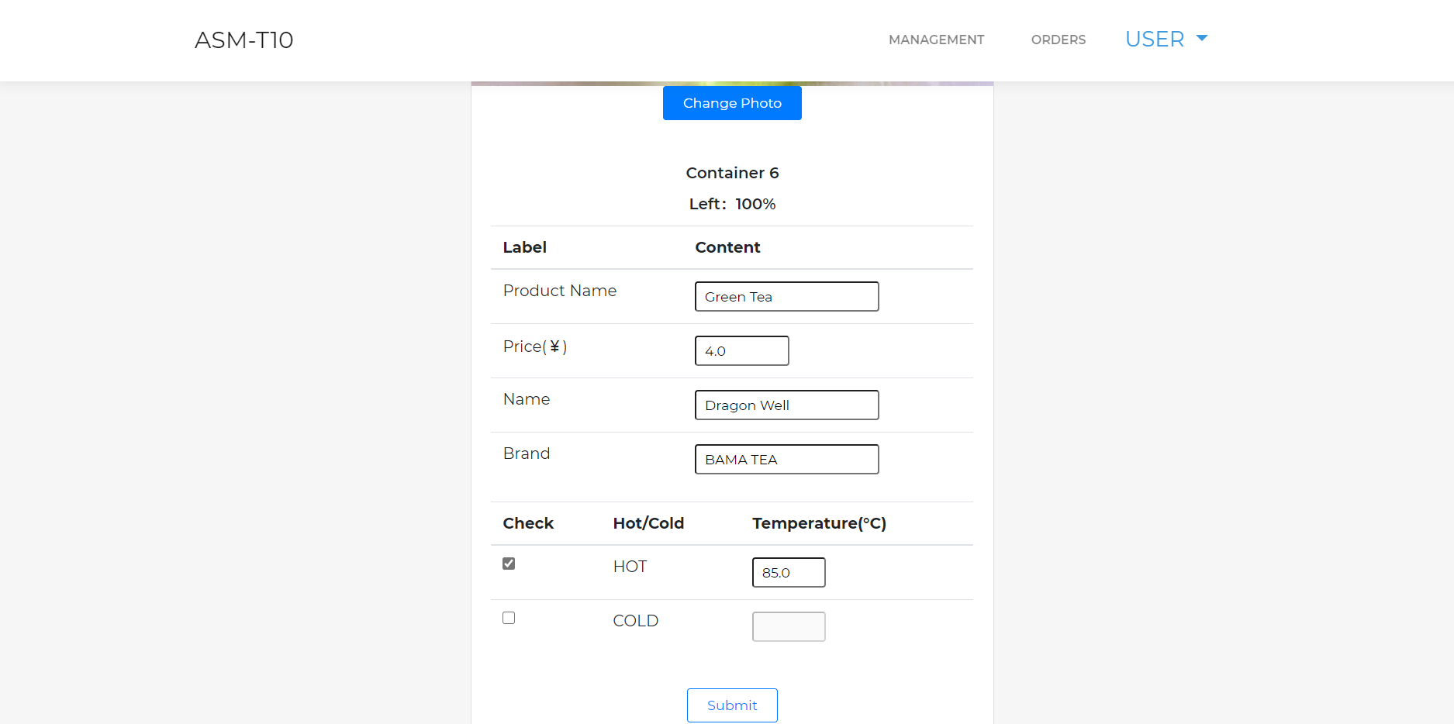
Task: Click the Price input showing 4.0
Action: tap(741, 351)
